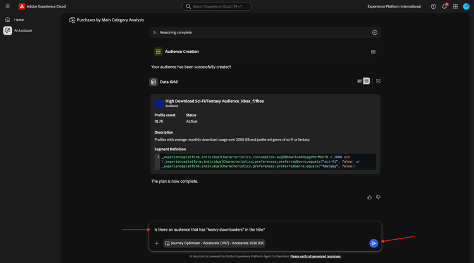Viewport: 474px width, 263px height.
Task: Open Audience Creation panel icon on right
Action: pos(373,52)
